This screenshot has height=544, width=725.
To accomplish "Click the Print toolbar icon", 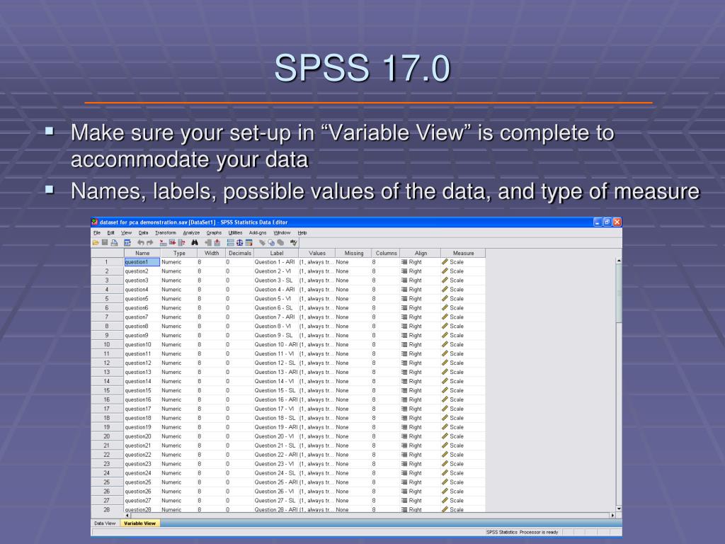I will [x=114, y=242].
